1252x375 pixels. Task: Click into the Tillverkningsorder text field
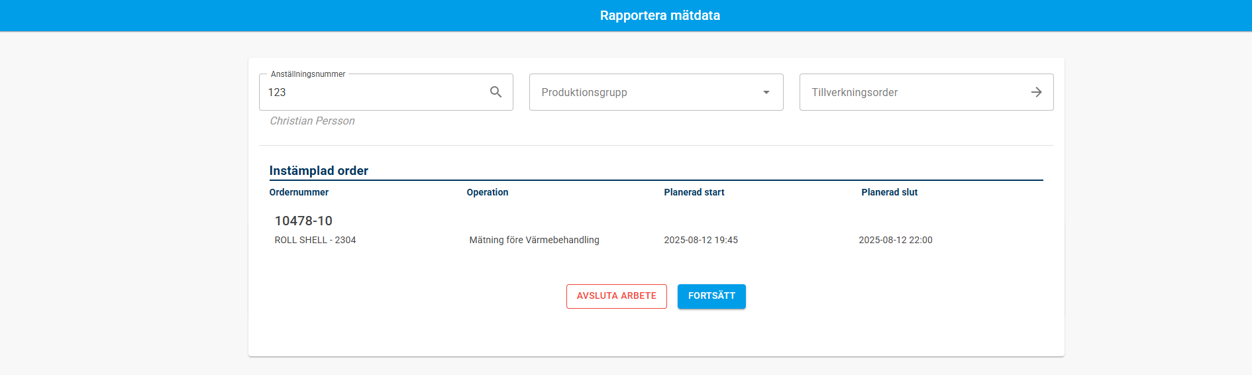click(914, 92)
